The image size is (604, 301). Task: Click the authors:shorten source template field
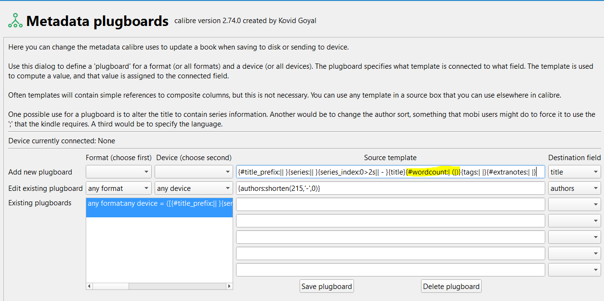tap(391, 188)
